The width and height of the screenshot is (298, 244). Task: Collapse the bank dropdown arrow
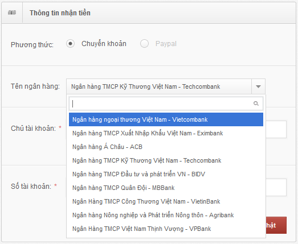[x=258, y=86]
